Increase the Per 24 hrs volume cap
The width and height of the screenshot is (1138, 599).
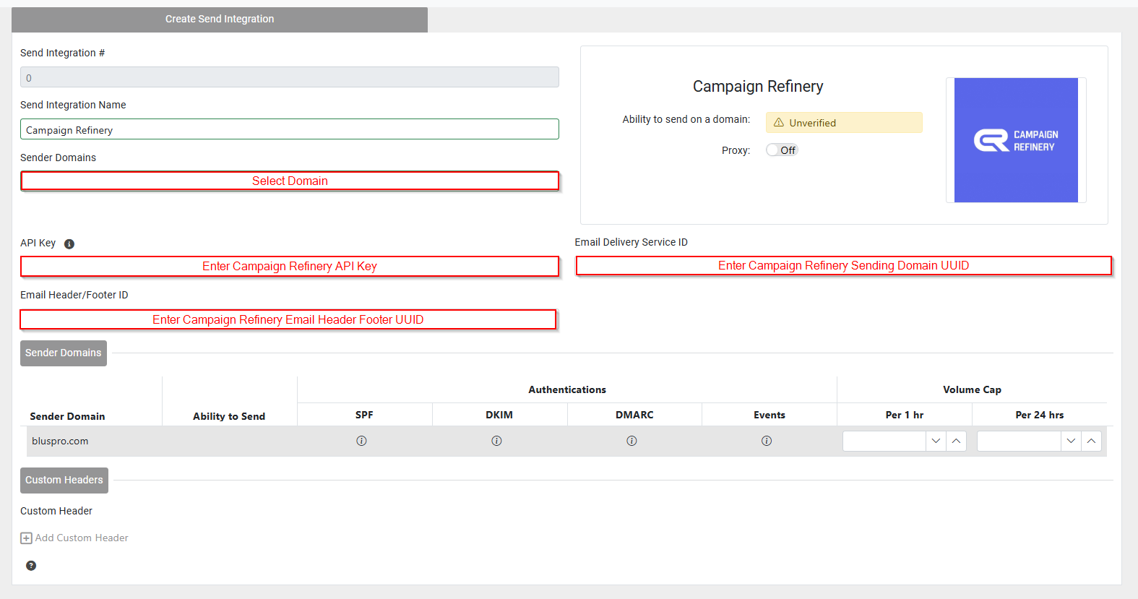pos(1092,441)
